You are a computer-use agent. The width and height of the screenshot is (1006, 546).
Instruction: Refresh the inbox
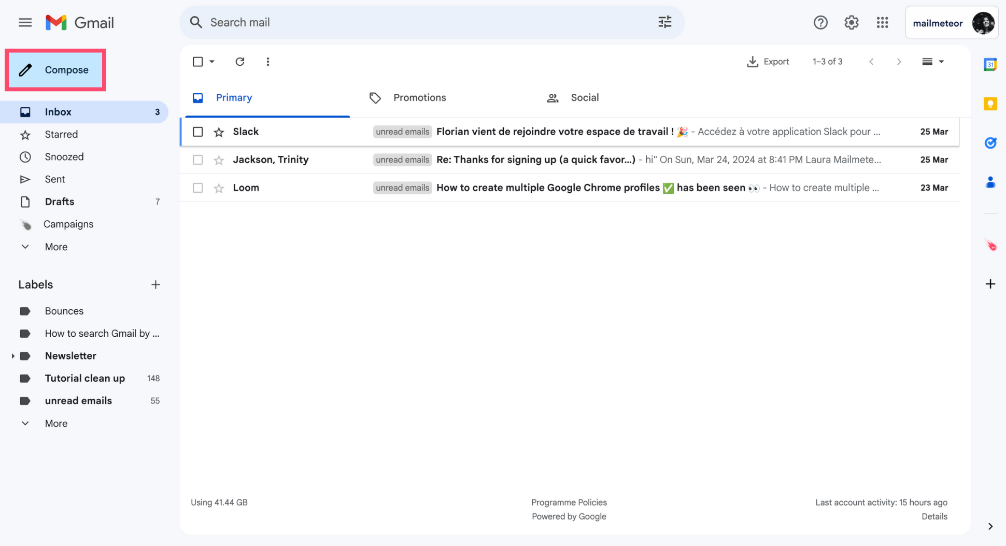(x=239, y=62)
